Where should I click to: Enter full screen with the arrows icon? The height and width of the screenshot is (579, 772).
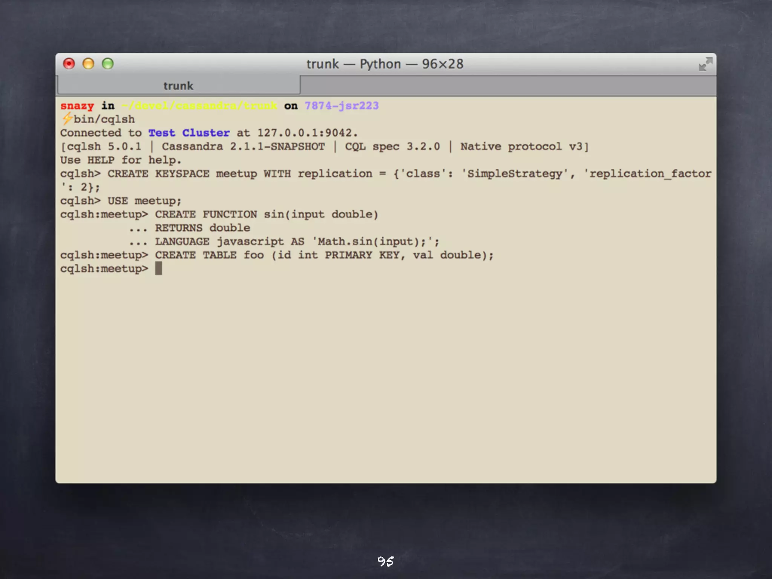click(705, 64)
